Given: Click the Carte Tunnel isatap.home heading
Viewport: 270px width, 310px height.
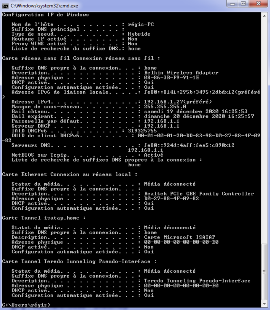Looking at the screenshot, I should tap(43, 218).
